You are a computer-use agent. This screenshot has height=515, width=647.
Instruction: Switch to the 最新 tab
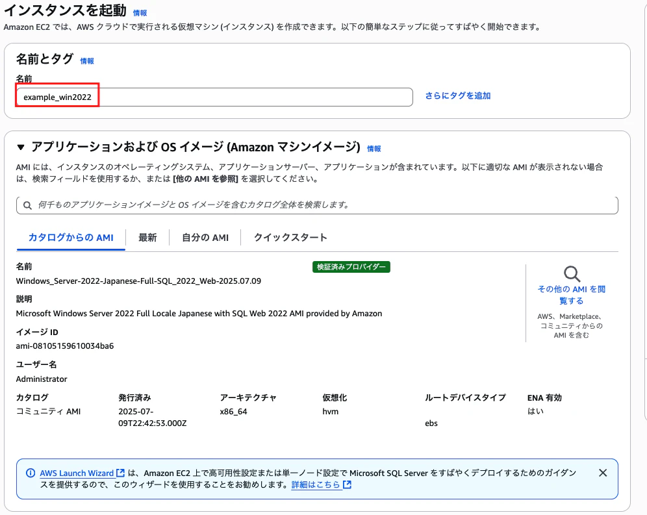tap(147, 238)
